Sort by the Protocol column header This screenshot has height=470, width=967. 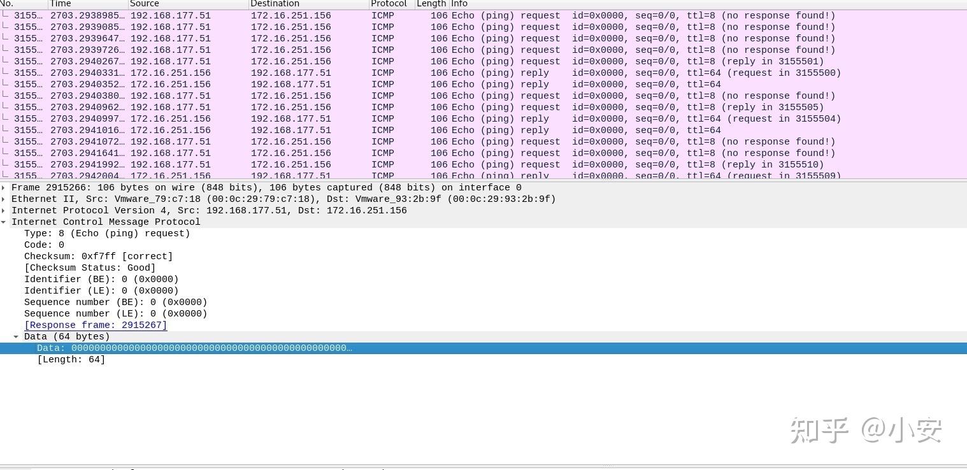(x=392, y=4)
